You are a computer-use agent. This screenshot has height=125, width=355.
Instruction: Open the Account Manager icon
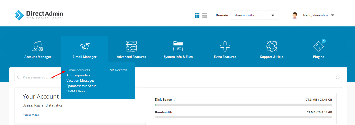pyautogui.click(x=38, y=46)
